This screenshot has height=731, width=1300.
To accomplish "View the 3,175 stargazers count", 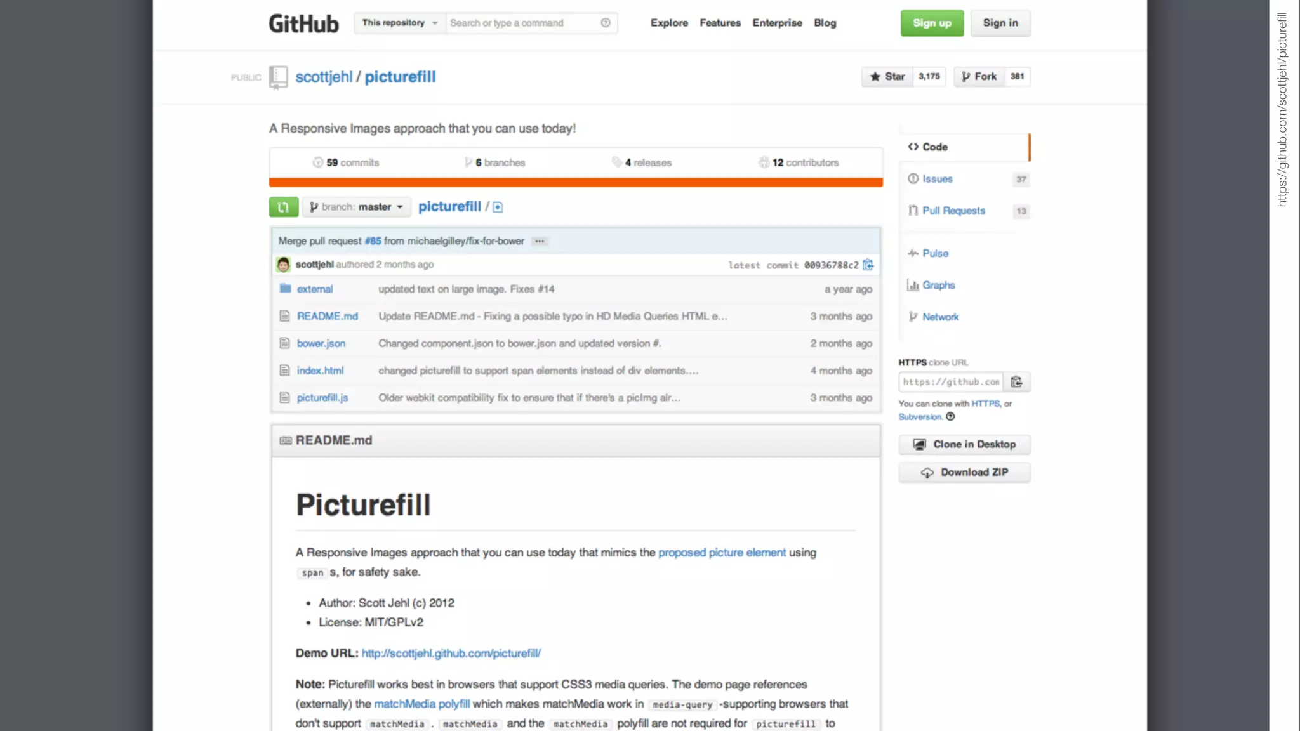I will coord(929,76).
